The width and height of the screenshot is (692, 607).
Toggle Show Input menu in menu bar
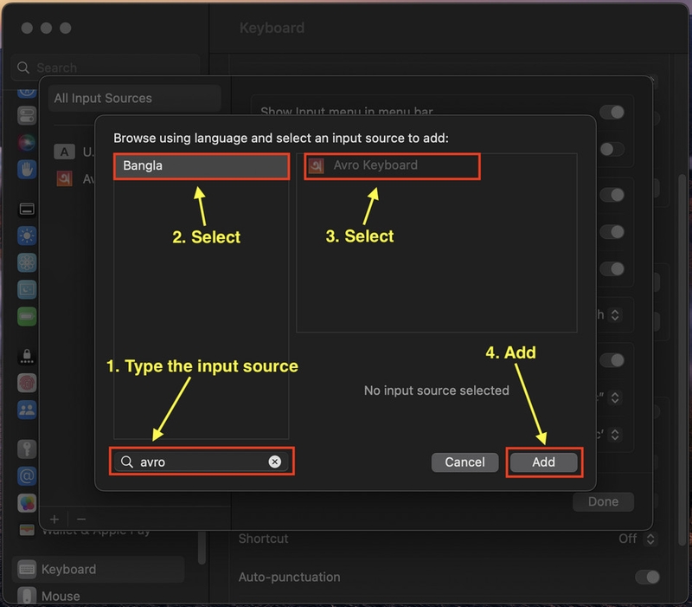[612, 113]
